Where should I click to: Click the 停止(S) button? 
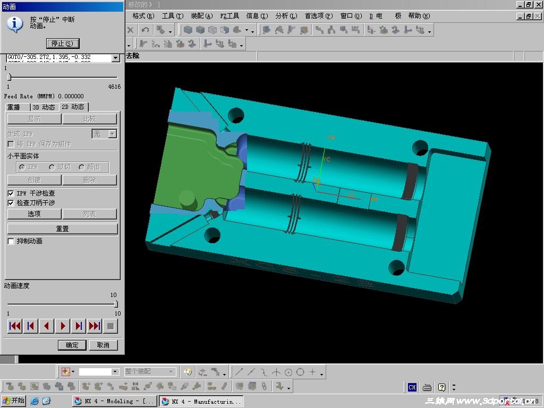tap(63, 44)
